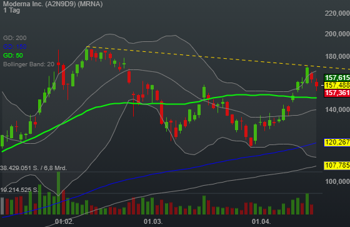The width and height of the screenshot is (350, 227).
Task: Click the 'Bollinger Band: 20' legend entry
Action: tap(29, 64)
